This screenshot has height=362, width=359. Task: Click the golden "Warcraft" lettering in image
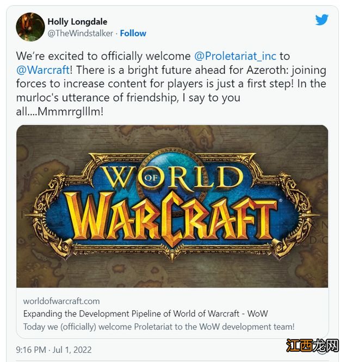pos(170,218)
